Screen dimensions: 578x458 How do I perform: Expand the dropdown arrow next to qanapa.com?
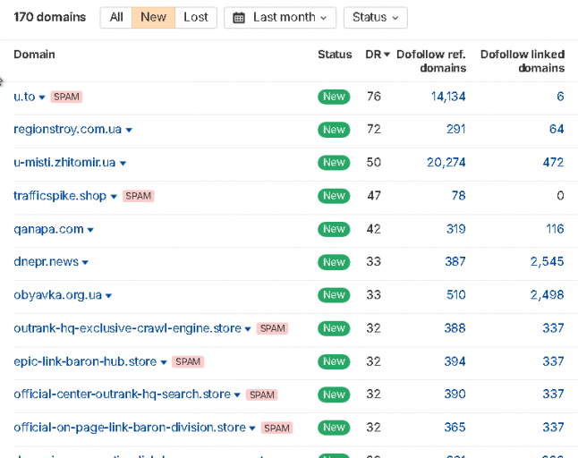90,230
